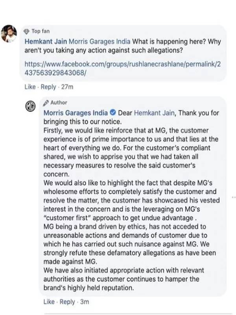This screenshot has width=236, height=315.
Task: Like the Morris Garages India reply
Action: click(x=49, y=302)
